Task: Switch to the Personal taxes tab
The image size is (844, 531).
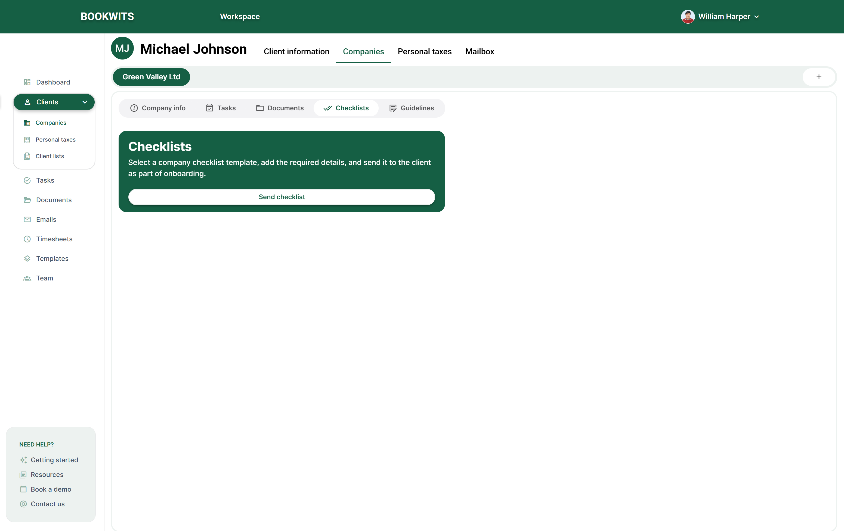Action: (x=425, y=52)
